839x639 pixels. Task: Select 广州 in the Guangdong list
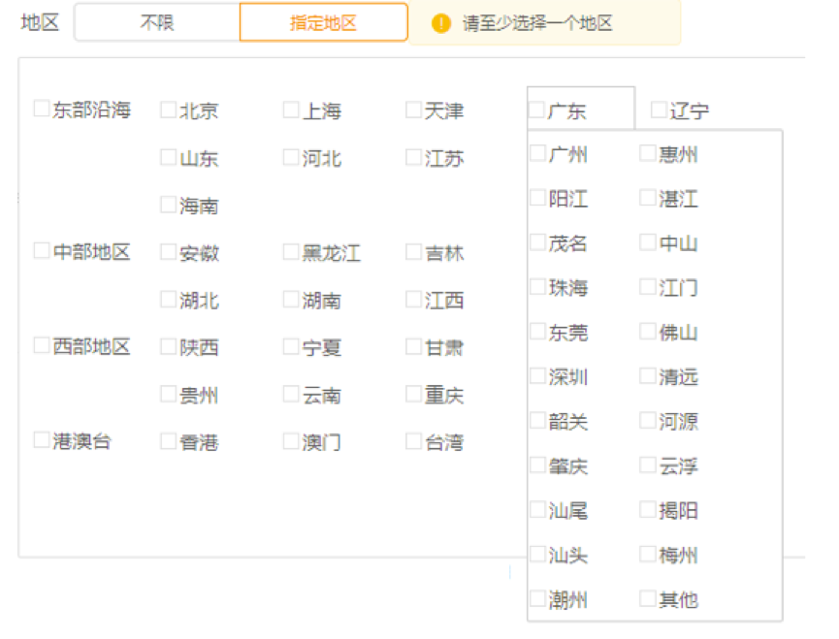pyautogui.click(x=538, y=153)
